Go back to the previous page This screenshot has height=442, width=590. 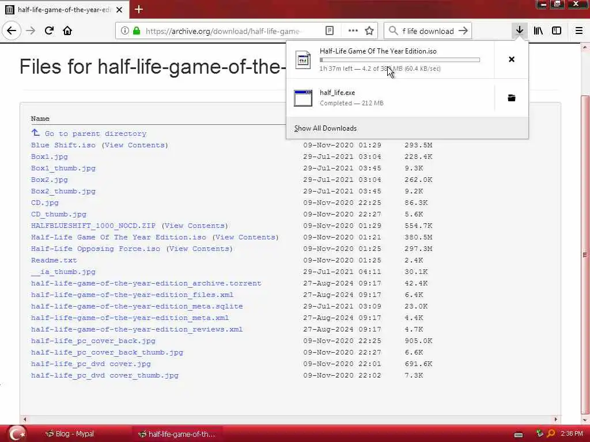[12, 31]
